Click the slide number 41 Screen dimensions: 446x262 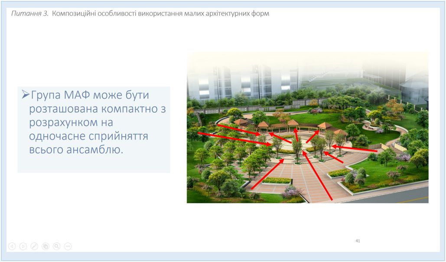tap(358, 241)
